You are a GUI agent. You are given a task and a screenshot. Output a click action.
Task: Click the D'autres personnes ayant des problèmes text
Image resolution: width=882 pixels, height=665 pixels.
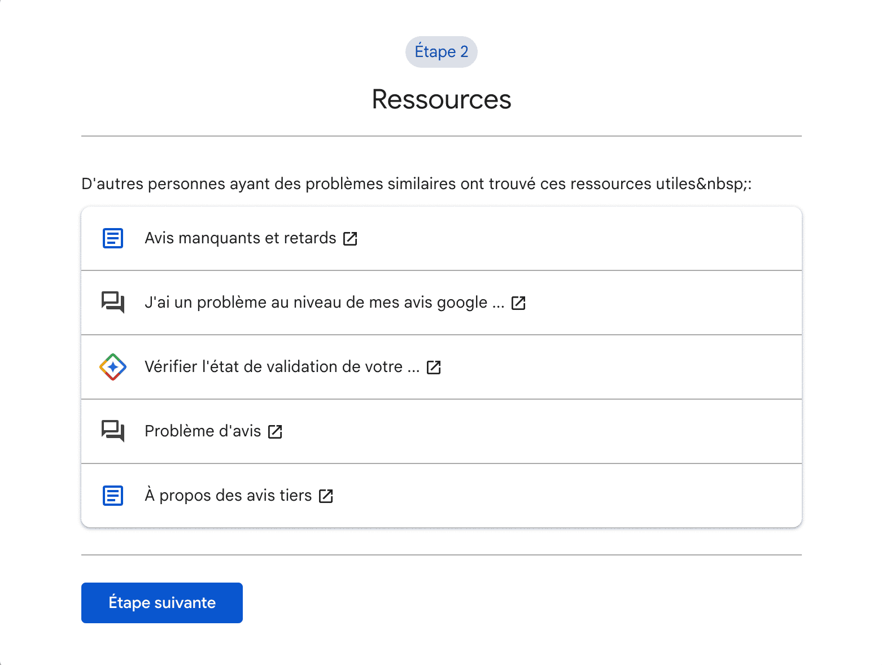[416, 184]
